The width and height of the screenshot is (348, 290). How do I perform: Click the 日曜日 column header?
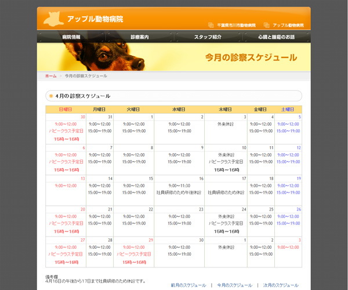pyautogui.click(x=66, y=110)
